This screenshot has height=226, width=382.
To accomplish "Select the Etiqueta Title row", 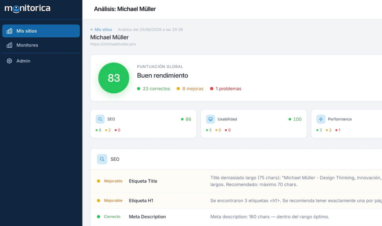I will click(x=236, y=181).
